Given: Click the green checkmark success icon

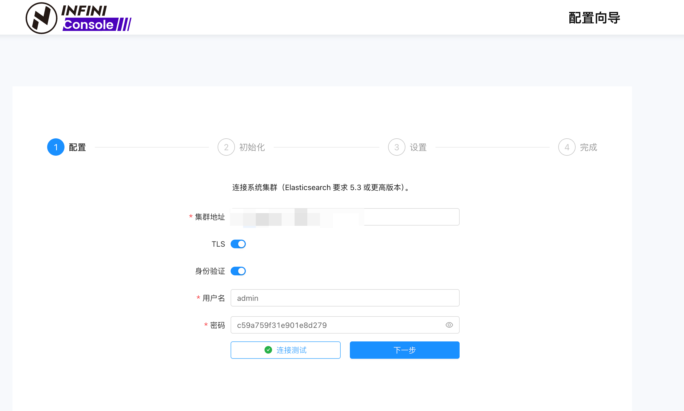Looking at the screenshot, I should 268,350.
